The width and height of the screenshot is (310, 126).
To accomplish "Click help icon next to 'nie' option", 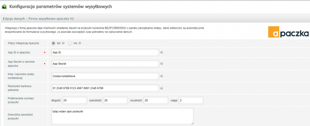I will pos(80,43).
